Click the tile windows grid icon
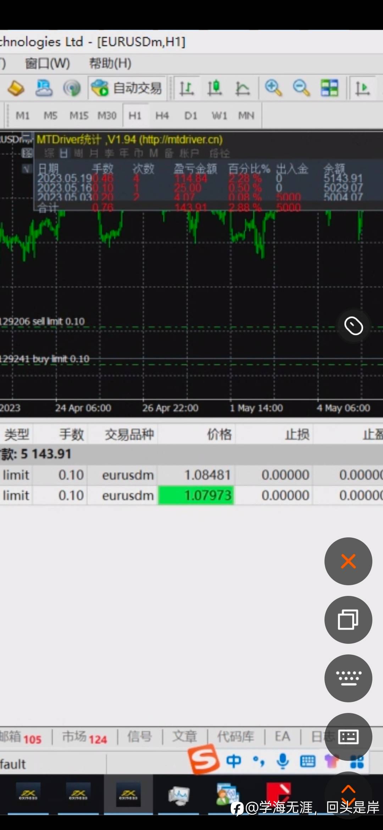Screen dimensions: 383x830 tap(329, 88)
